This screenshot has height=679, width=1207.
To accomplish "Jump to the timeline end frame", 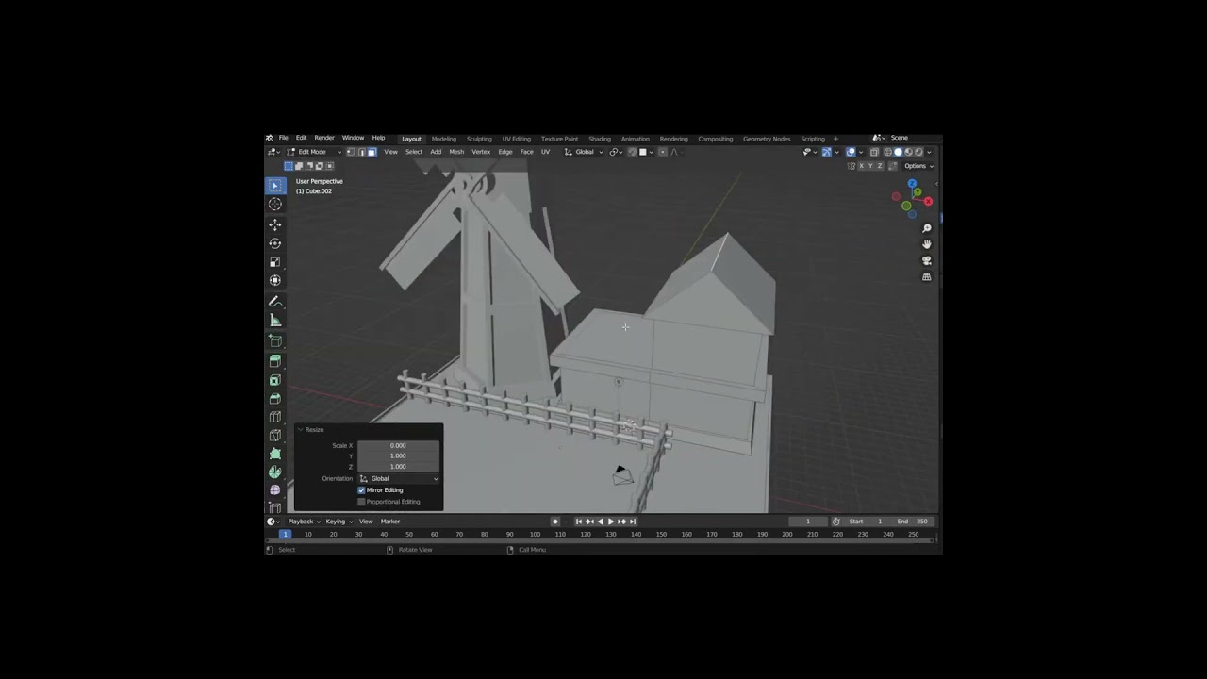I will 633,522.
